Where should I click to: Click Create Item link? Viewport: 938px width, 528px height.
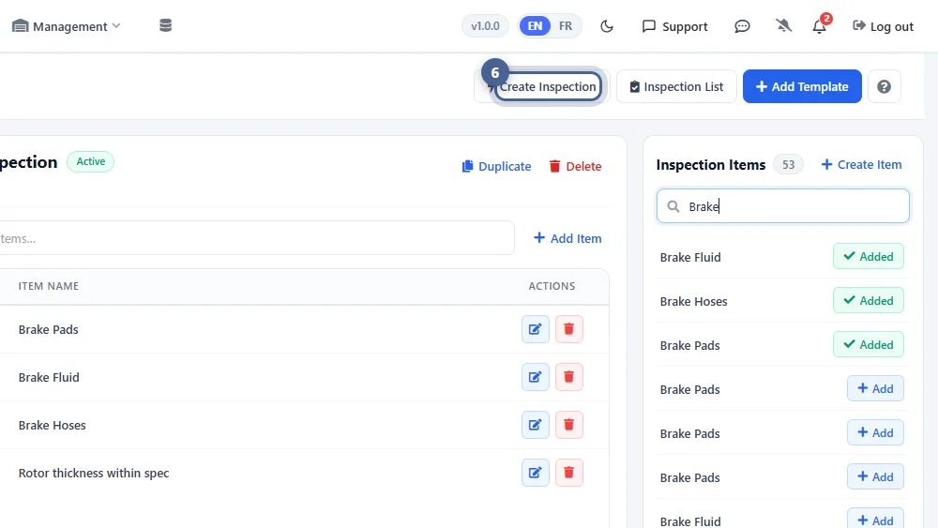click(x=861, y=164)
